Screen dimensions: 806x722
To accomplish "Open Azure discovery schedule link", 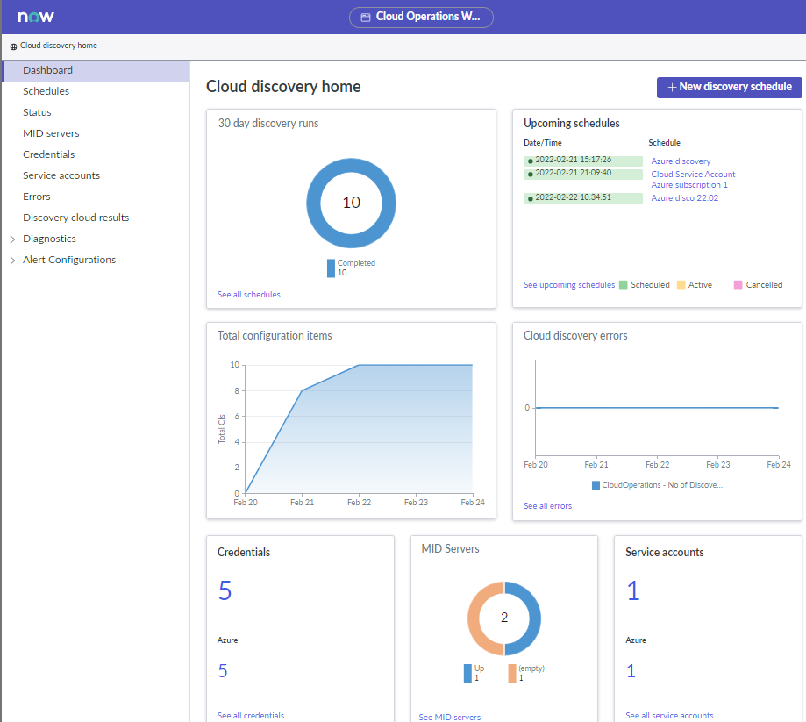I will [x=681, y=161].
